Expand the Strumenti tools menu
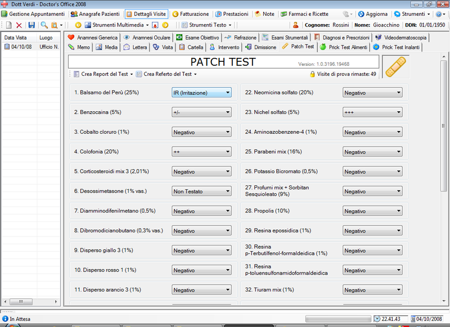Screen dimensions: 450x327 [412, 14]
